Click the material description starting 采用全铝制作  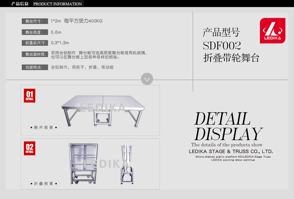pyautogui.click(x=99, y=55)
